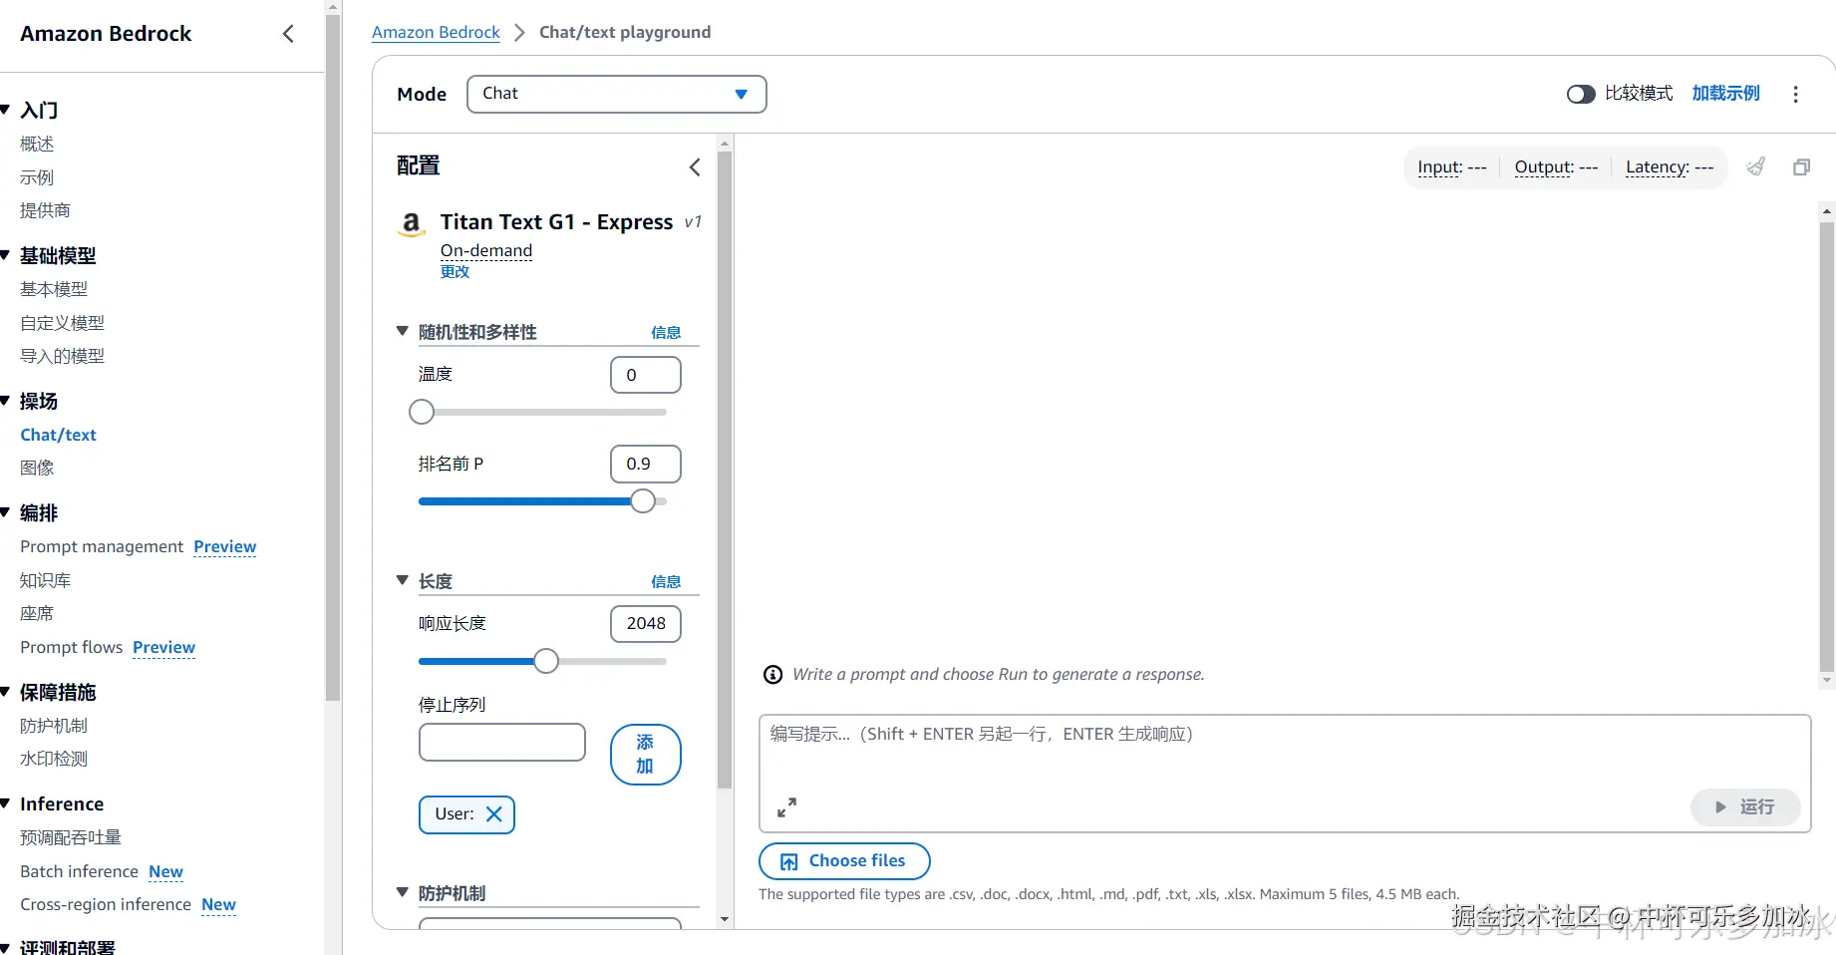Click the Amazon model logo icon
This screenshot has height=955, width=1836.
(411, 223)
